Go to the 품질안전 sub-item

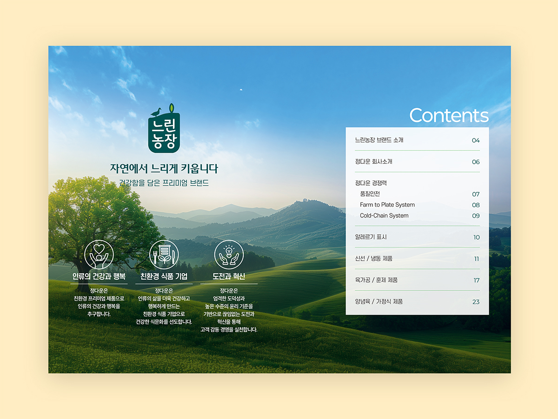click(370, 194)
